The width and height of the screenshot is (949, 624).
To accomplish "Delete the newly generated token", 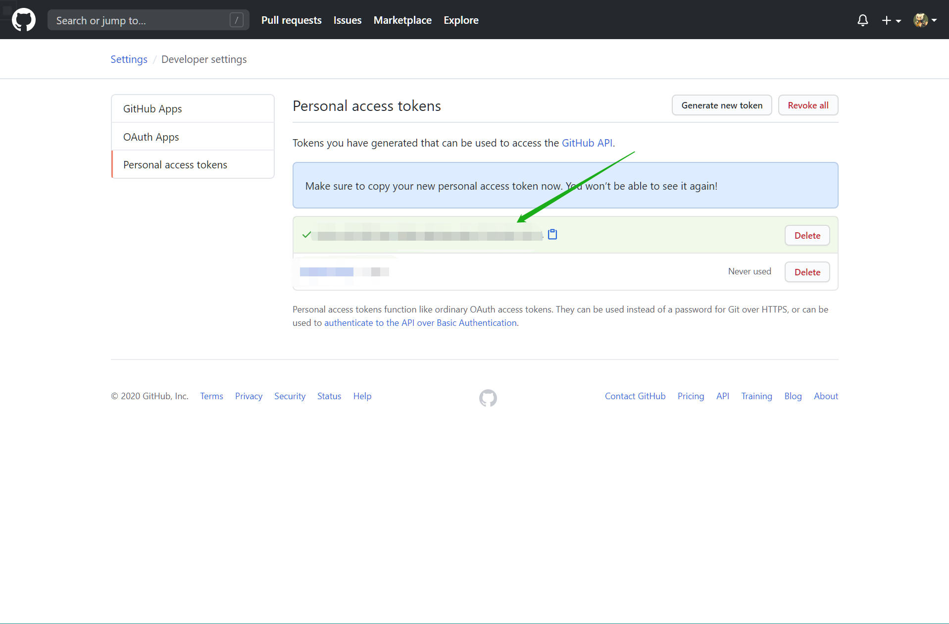I will pyautogui.click(x=807, y=235).
